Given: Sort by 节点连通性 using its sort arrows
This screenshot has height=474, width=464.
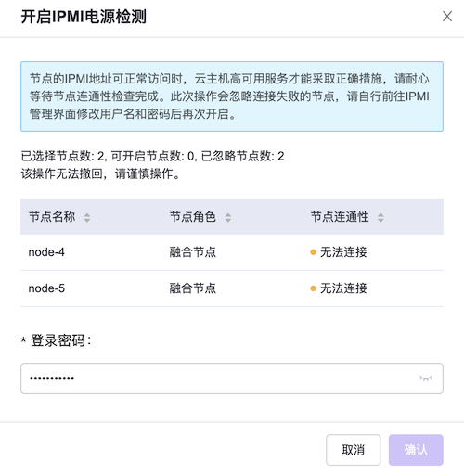Looking at the screenshot, I should [x=380, y=217].
